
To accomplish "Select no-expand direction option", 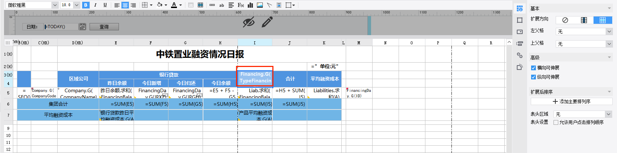I will (565, 20).
